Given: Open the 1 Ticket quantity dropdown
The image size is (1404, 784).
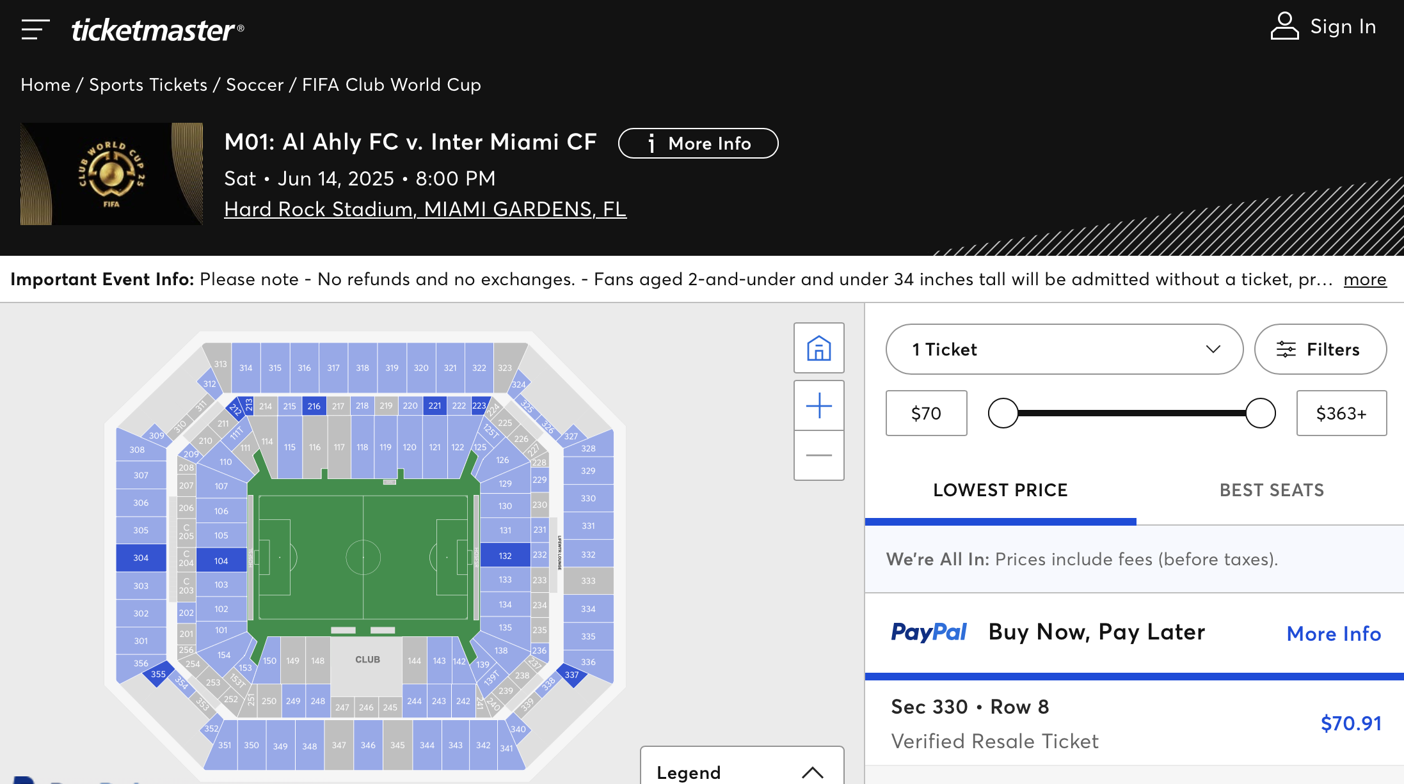Looking at the screenshot, I should pos(1064,349).
